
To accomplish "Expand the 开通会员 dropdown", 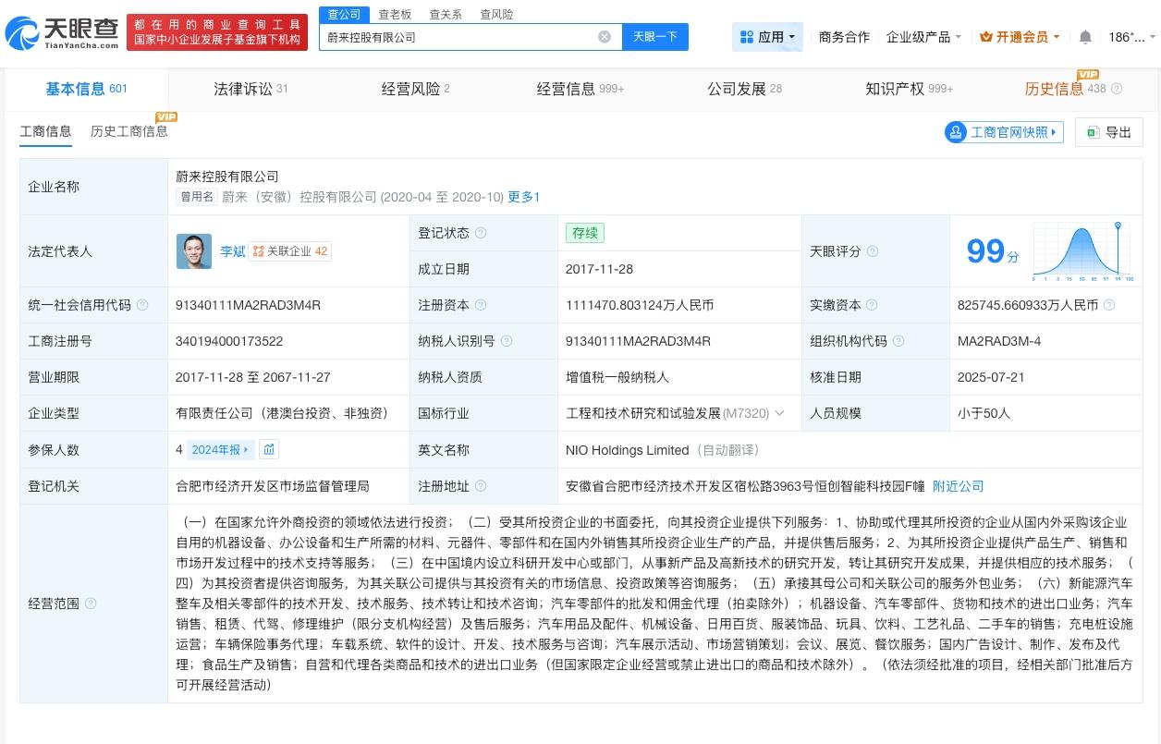I will click(1020, 37).
